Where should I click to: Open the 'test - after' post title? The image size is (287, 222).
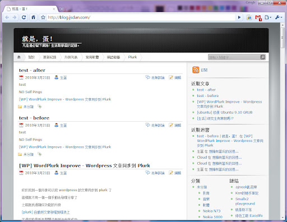click(32, 70)
